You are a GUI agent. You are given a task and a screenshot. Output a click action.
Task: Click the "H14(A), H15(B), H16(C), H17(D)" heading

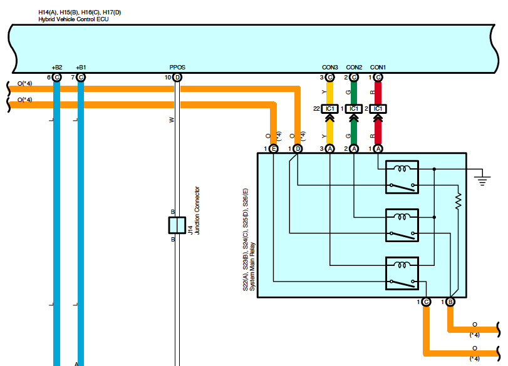tap(80, 13)
